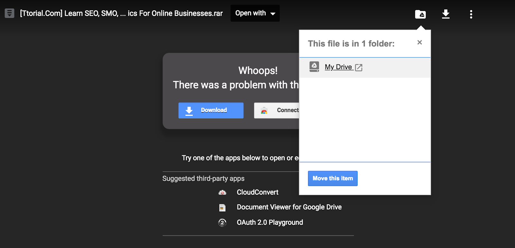Click the 'Whoops!' heading
515x248 pixels.
[258, 71]
